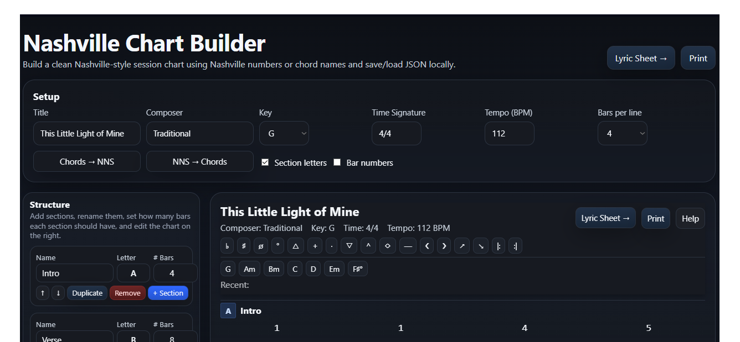Viewport: 740px width, 342px height.
Task: Click the Title field
Action: (87, 133)
